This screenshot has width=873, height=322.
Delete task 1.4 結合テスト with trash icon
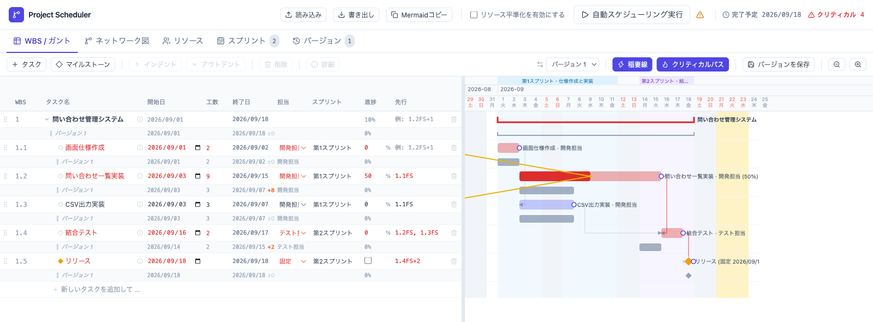(x=454, y=232)
